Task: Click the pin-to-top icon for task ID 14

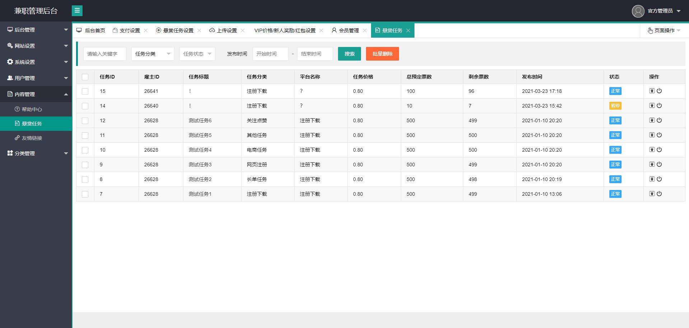Action: (x=652, y=106)
